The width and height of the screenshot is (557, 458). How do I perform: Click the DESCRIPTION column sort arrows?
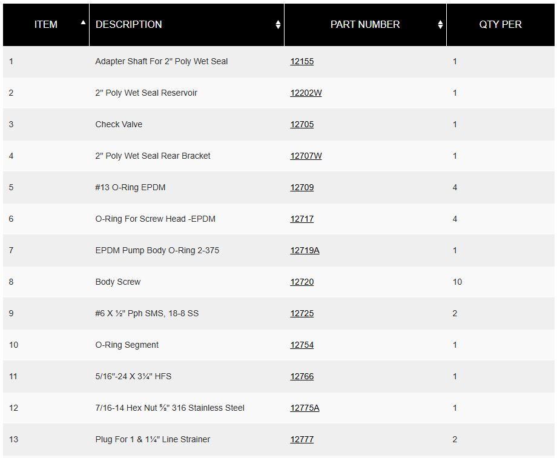tap(278, 25)
